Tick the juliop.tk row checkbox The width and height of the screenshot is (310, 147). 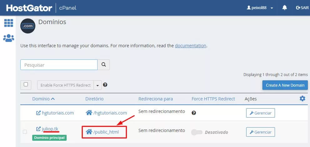(x=25, y=132)
